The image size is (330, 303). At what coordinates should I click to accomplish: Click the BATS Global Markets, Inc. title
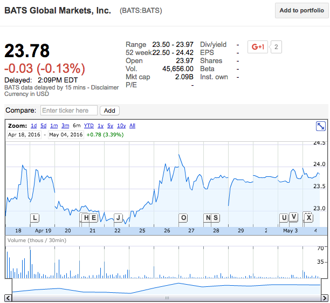point(58,11)
